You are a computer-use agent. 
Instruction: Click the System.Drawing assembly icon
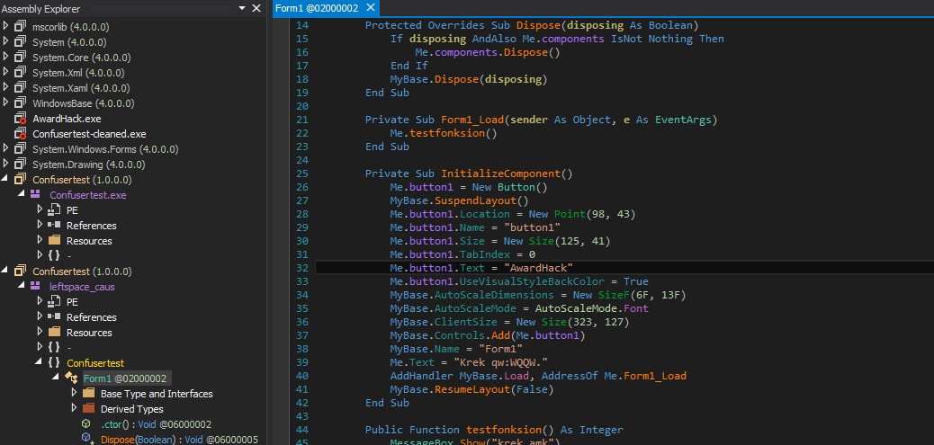pos(21,165)
